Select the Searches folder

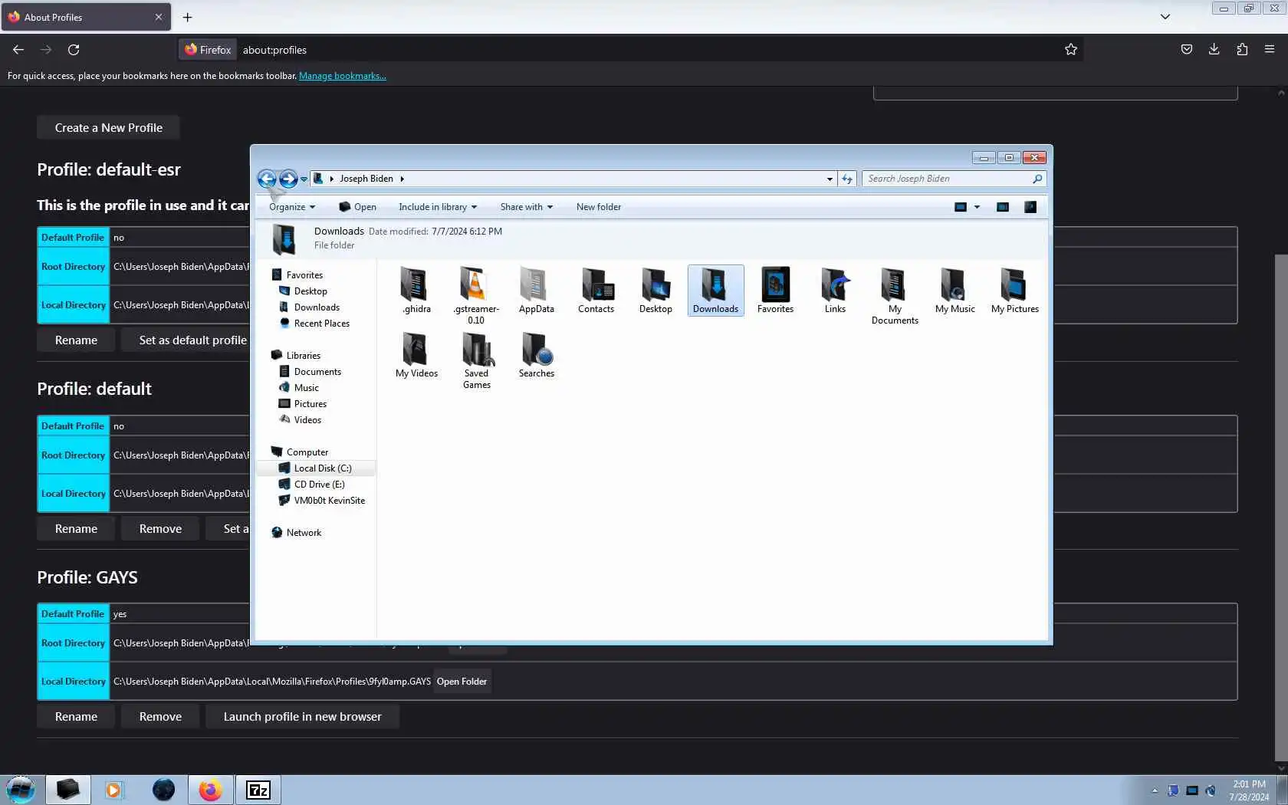[x=536, y=355]
